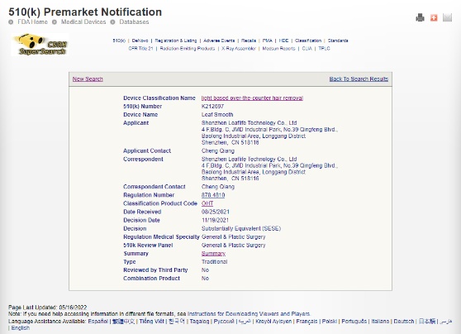Open the Databases breadcrumb link
Screen dimensions: 461x334
(134, 22)
